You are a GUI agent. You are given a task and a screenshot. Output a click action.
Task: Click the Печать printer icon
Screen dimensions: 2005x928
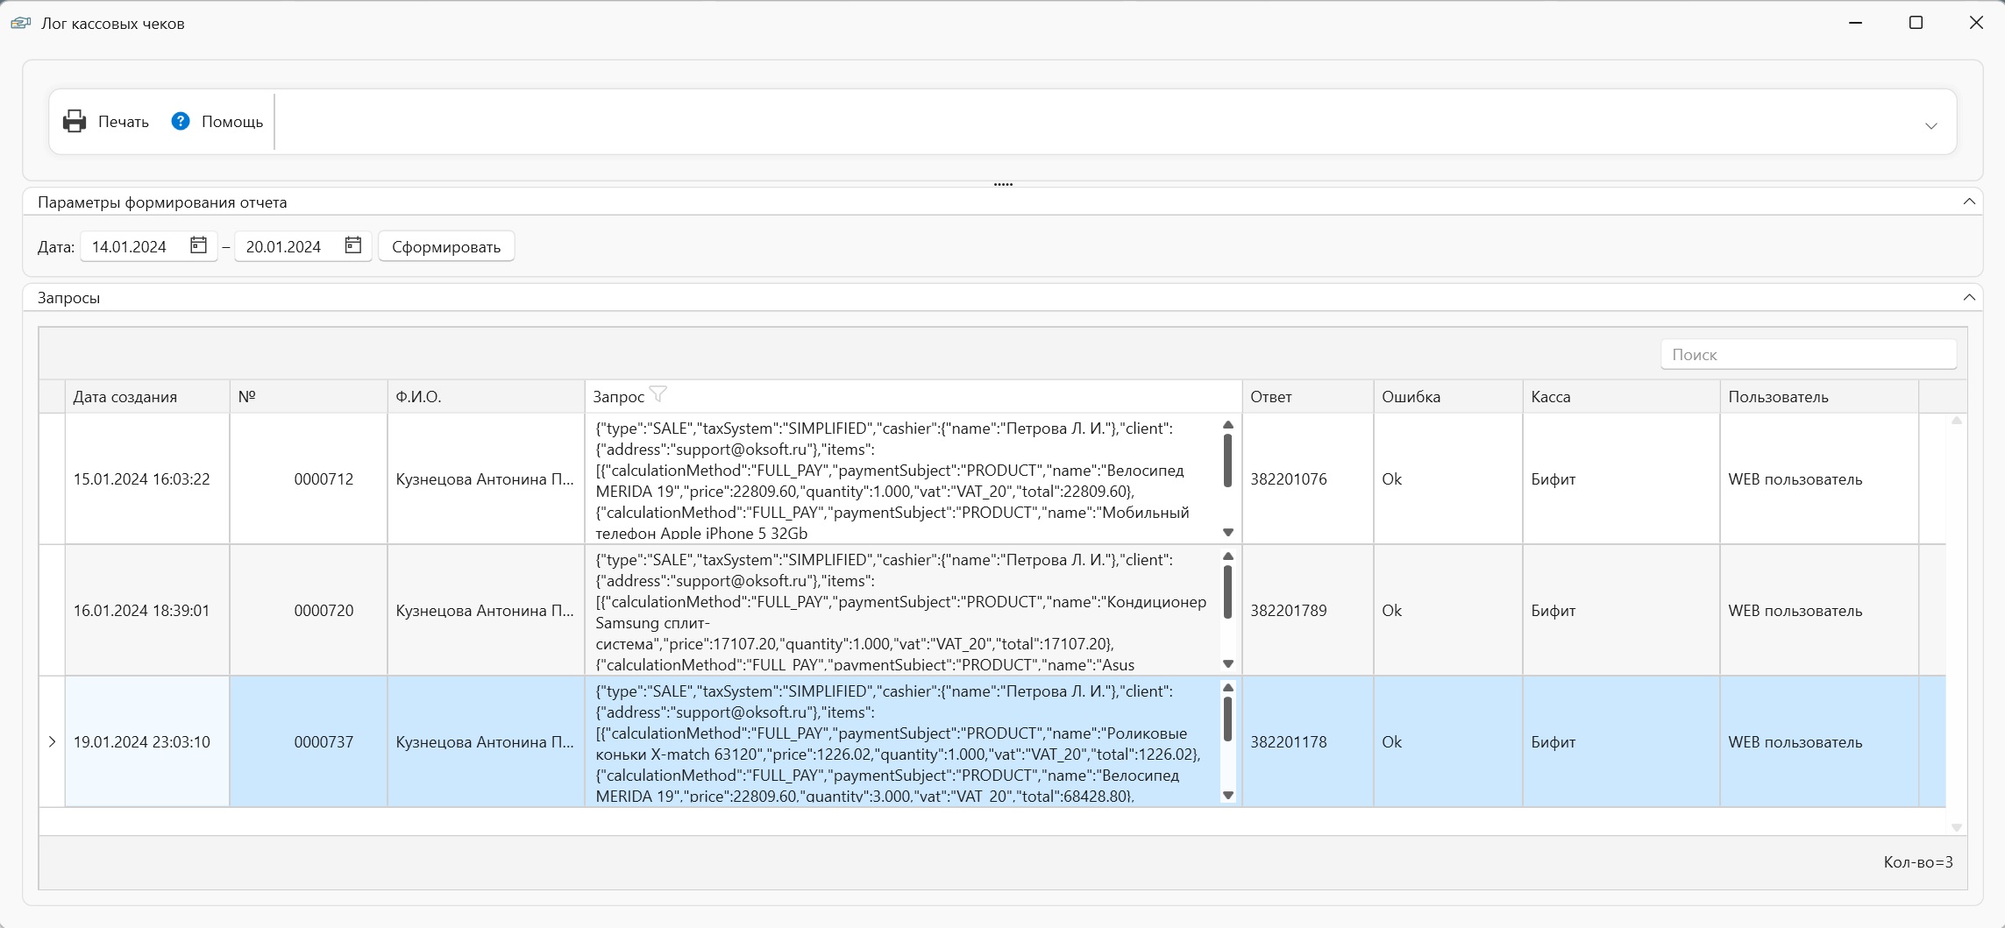(x=75, y=121)
